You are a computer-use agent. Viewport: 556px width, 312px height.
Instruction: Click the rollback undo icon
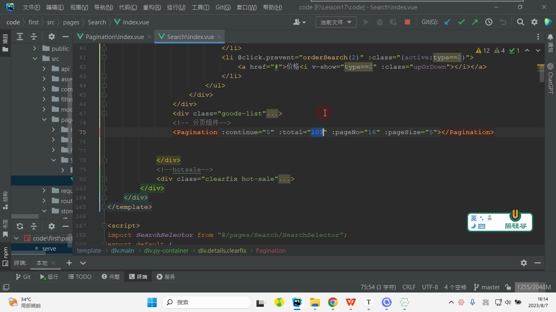503,22
